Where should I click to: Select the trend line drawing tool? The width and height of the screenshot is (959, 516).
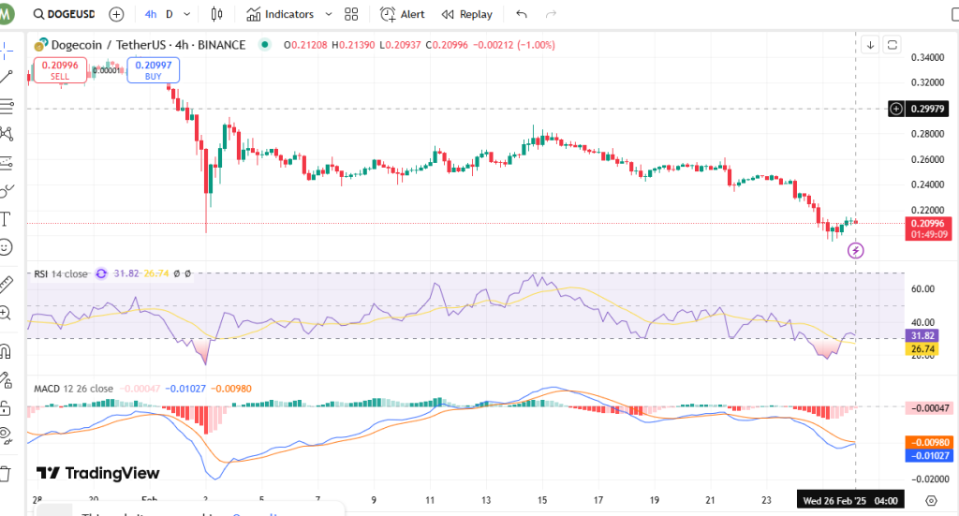click(x=7, y=77)
